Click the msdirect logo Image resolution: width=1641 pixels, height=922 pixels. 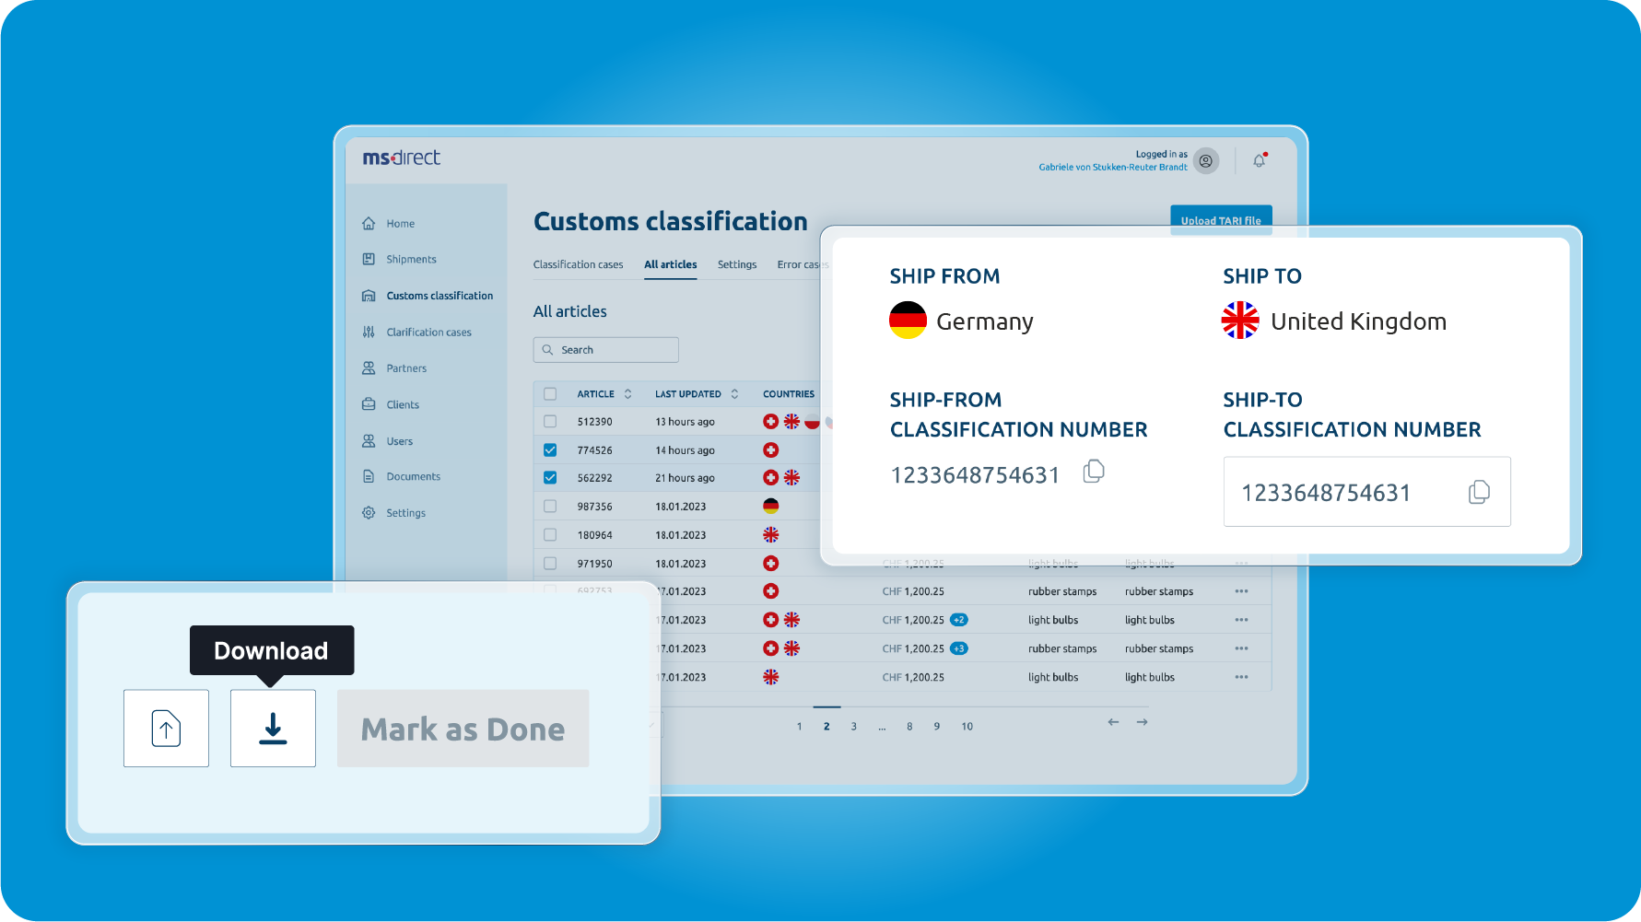click(402, 158)
